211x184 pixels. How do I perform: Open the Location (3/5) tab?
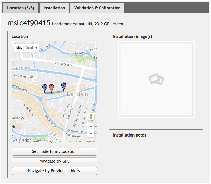tap(20, 8)
